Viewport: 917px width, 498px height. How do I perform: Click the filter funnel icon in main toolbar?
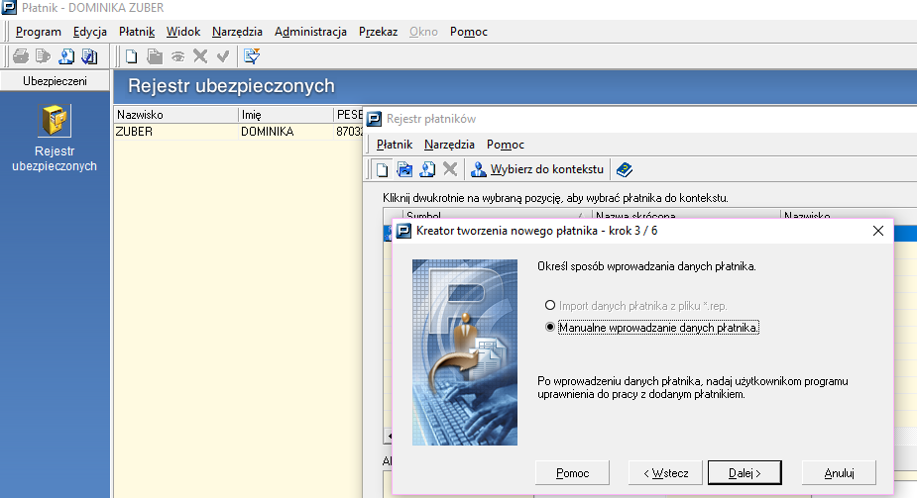pyautogui.click(x=252, y=56)
